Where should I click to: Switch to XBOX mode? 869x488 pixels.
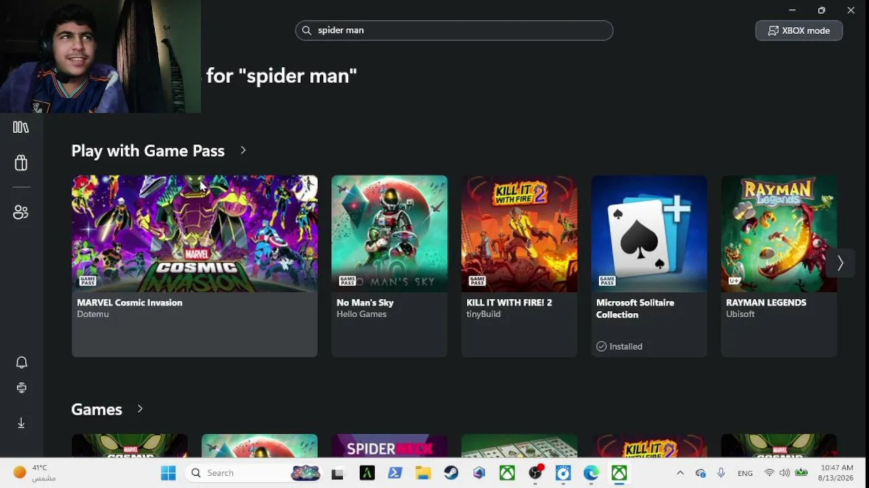(x=799, y=30)
